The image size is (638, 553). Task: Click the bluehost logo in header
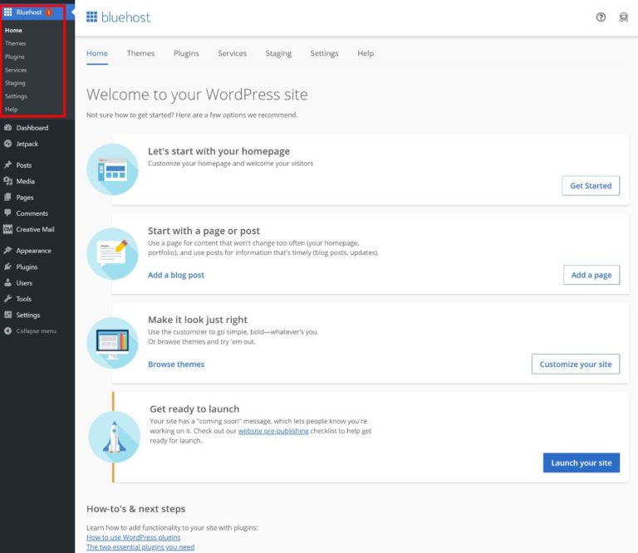click(x=119, y=17)
